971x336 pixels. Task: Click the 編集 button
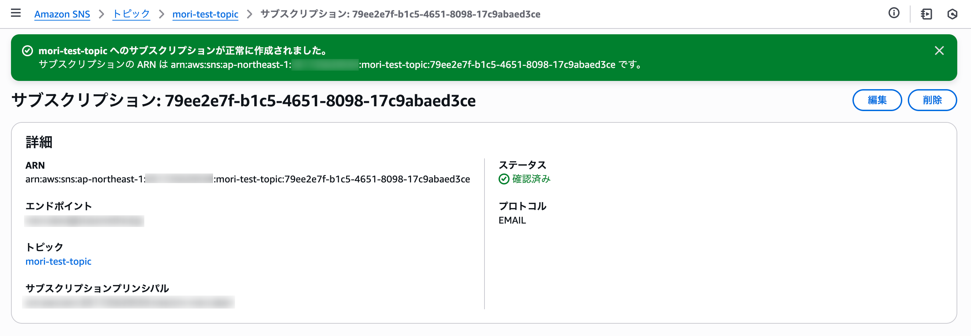tap(877, 100)
